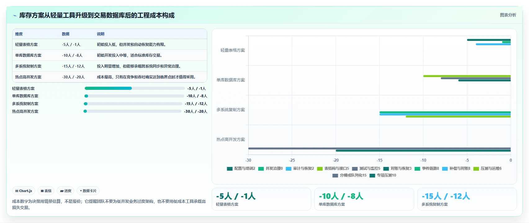Select the Chart.js chip

click(x=24, y=191)
